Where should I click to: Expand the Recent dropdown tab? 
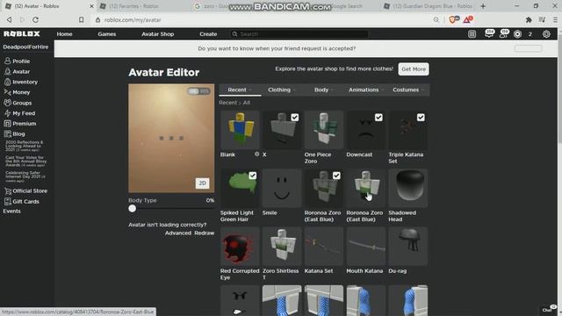(240, 90)
